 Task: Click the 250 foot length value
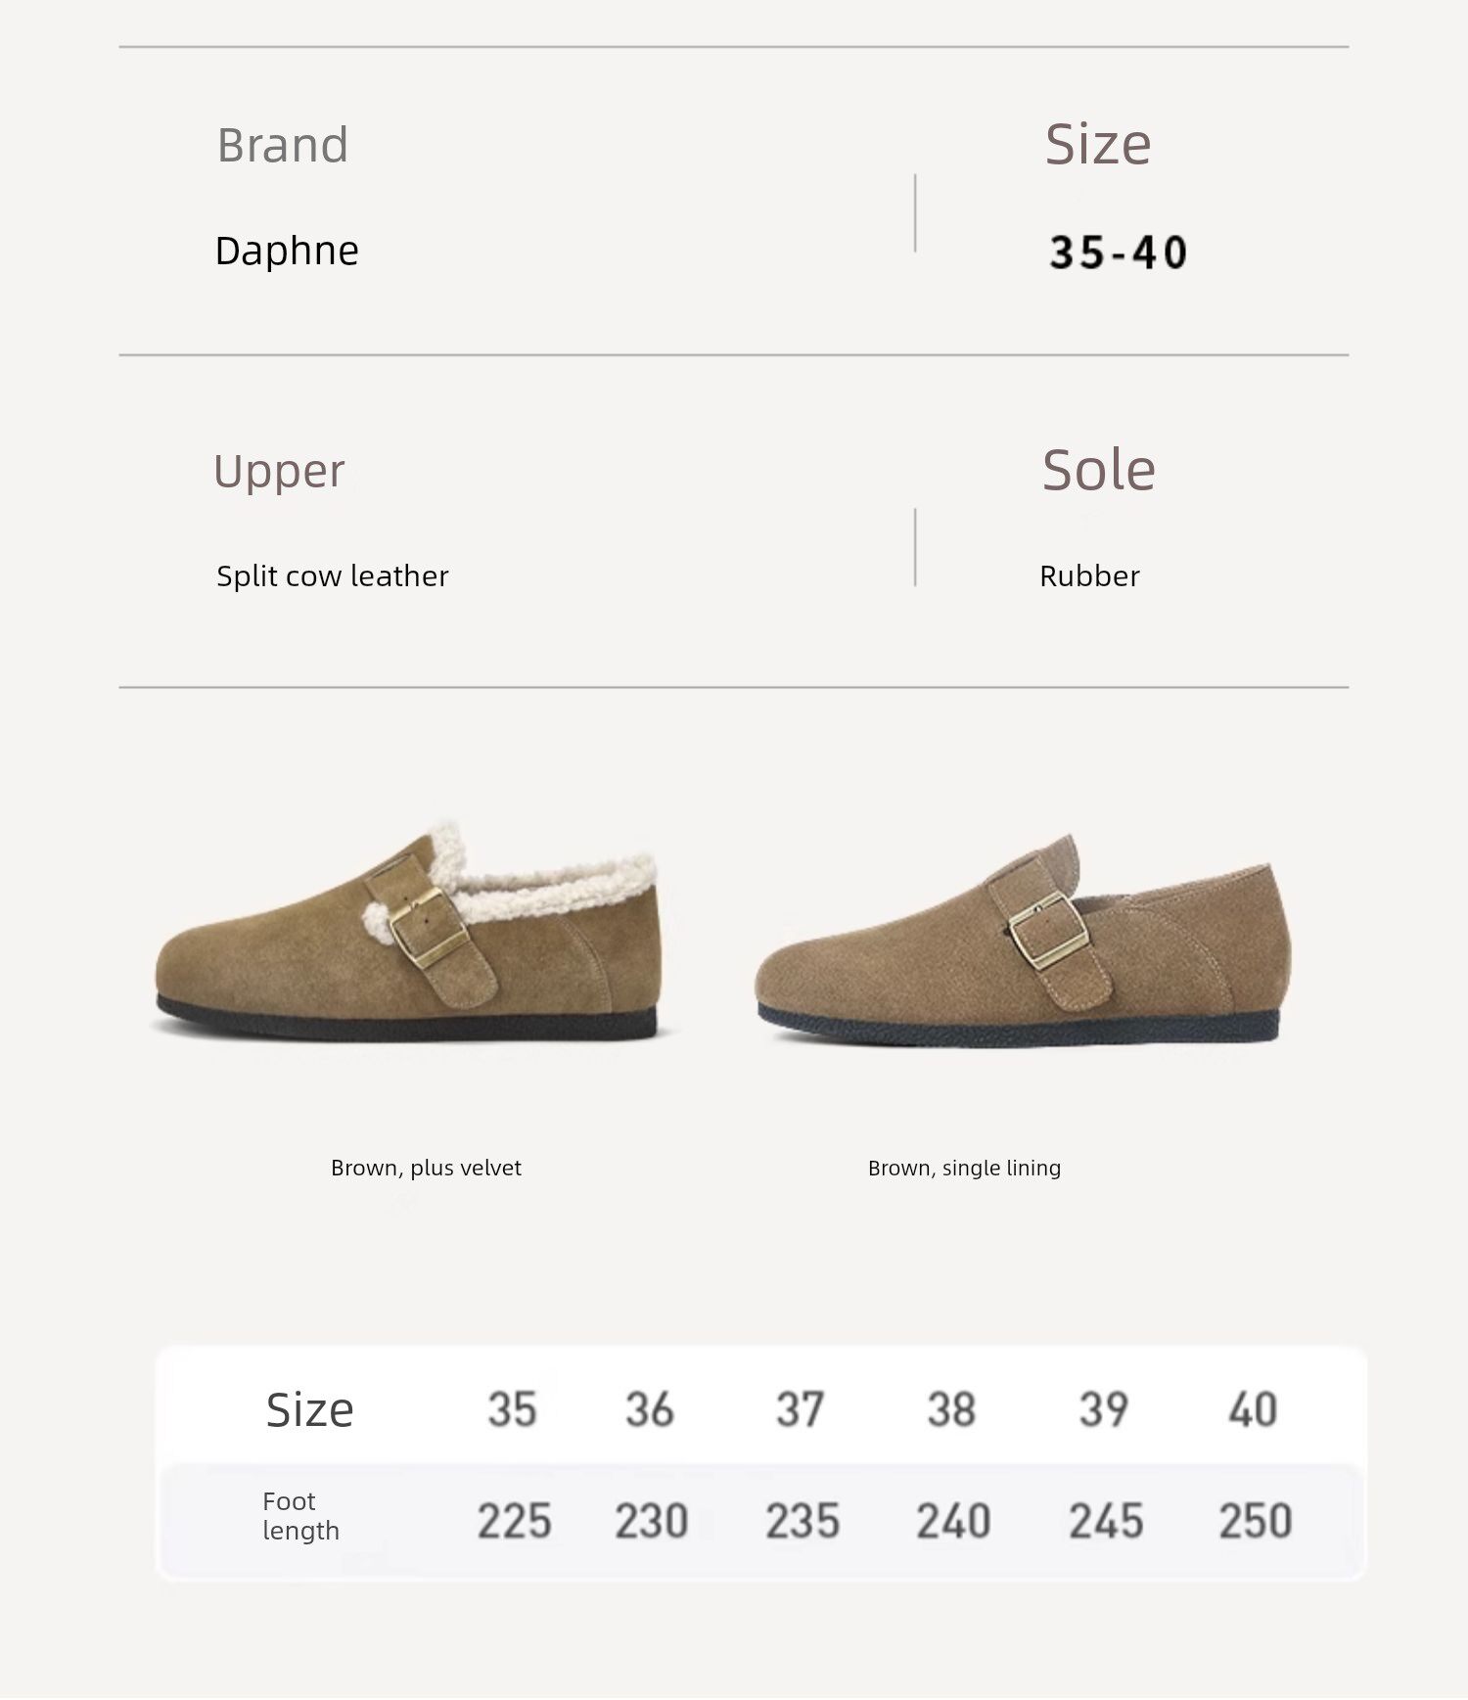[x=1256, y=1522]
